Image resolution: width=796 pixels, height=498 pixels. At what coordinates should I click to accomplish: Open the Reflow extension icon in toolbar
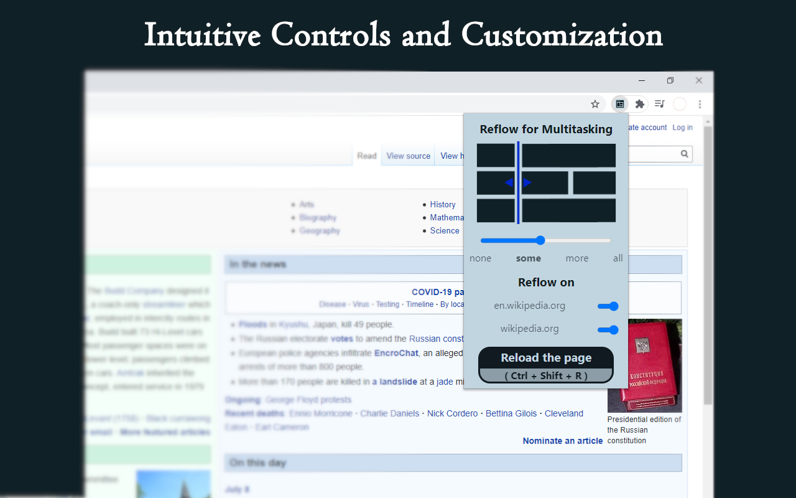click(x=620, y=104)
